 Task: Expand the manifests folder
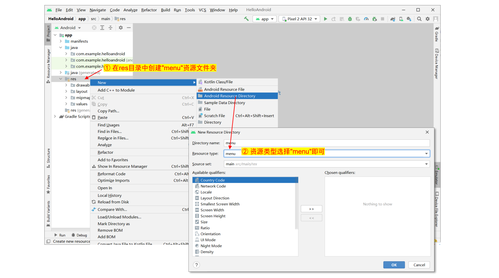[61, 41]
